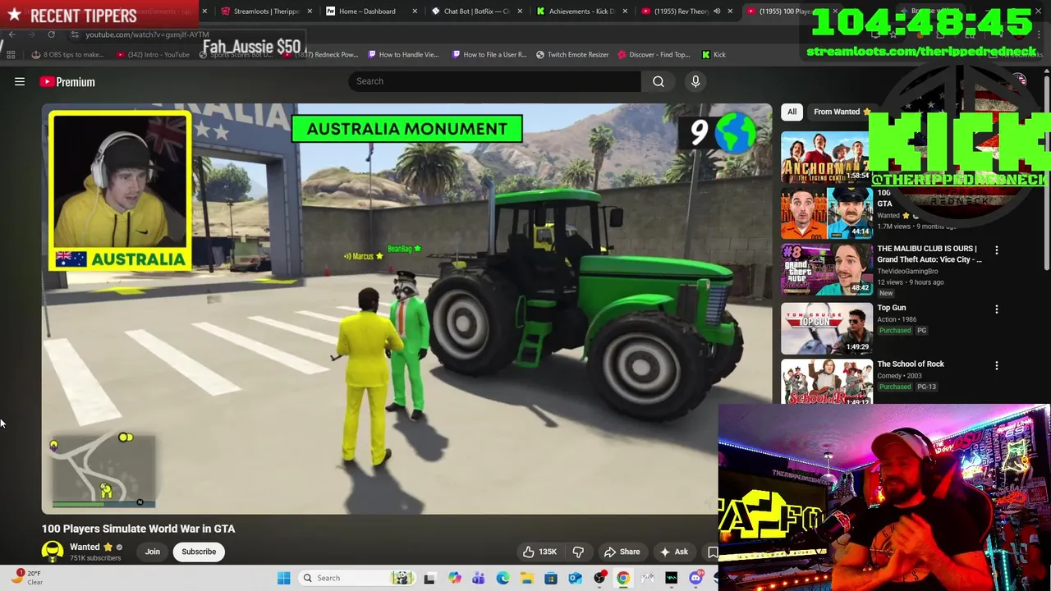
Task: Open the 'Discover - Find Top...' bookmark
Action: 654,54
